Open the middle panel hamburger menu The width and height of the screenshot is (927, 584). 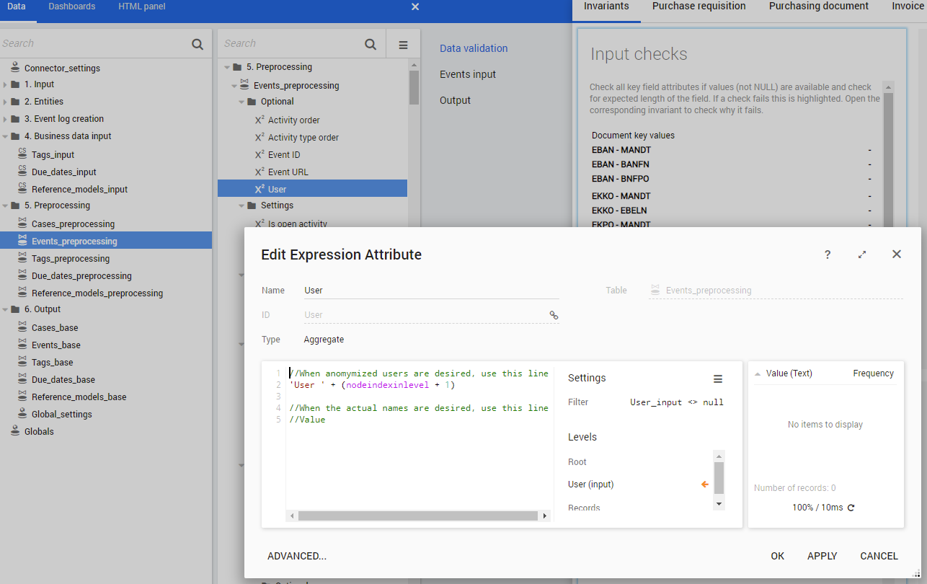click(x=403, y=45)
